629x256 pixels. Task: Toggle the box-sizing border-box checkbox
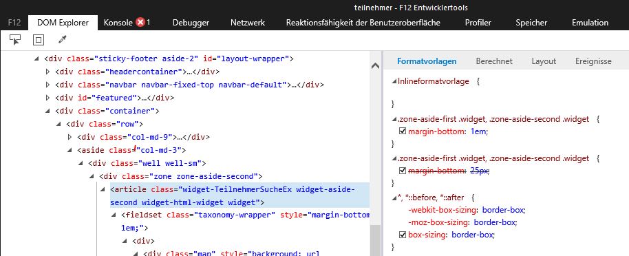pos(403,235)
